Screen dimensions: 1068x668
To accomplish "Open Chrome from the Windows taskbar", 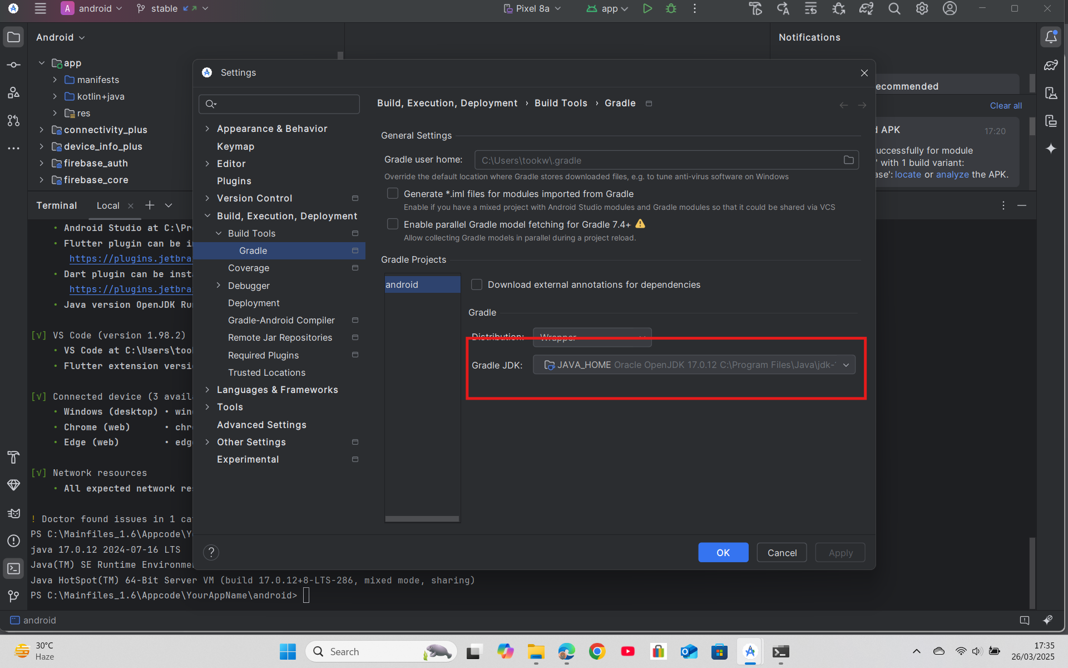I will tap(597, 651).
